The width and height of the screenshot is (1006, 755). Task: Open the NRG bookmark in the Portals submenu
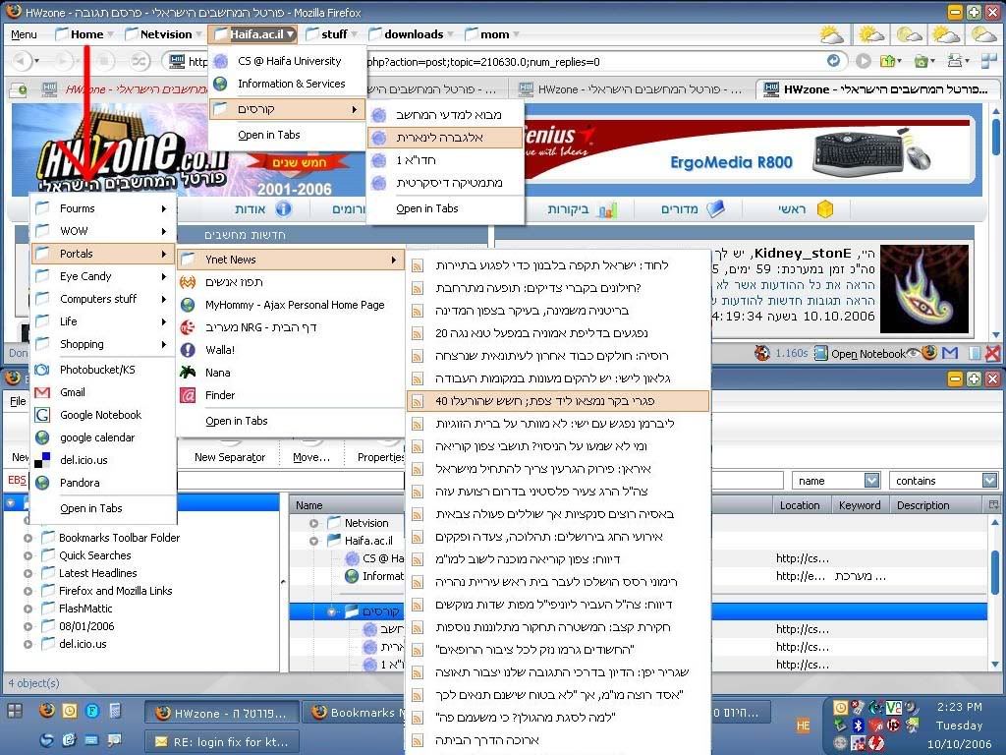point(290,327)
